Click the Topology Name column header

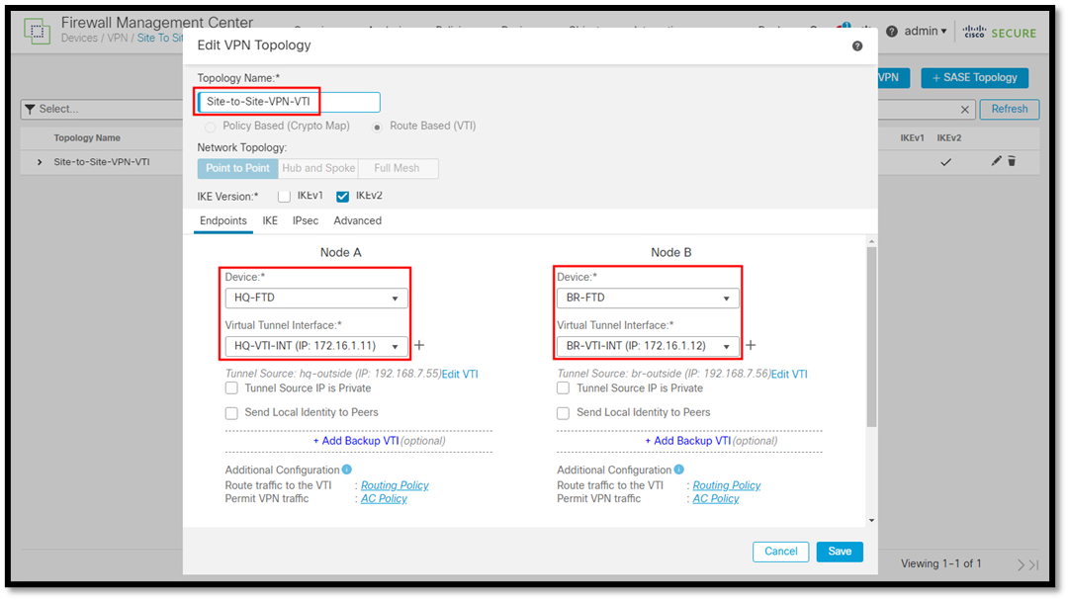[87, 138]
